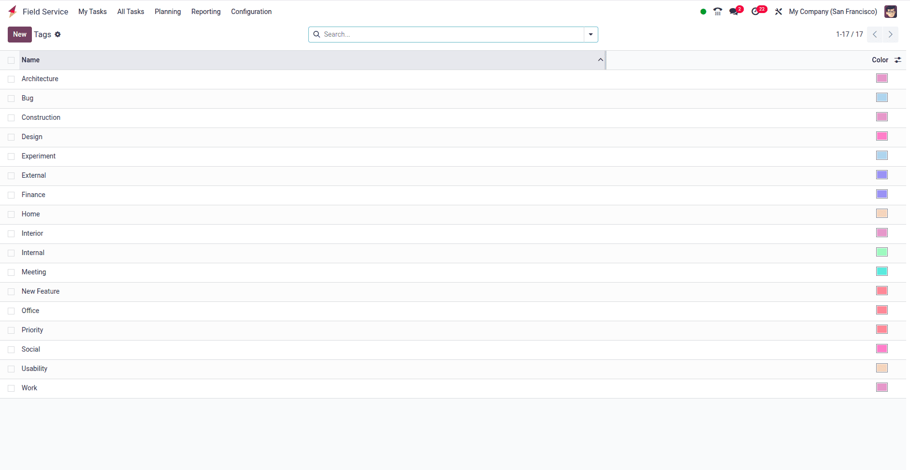Open the Meeting tag row
The image size is (910, 470).
(453, 272)
